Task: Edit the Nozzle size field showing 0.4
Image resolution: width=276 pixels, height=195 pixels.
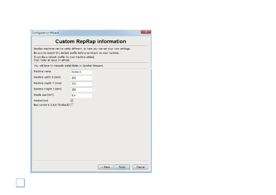Action: tap(81, 95)
